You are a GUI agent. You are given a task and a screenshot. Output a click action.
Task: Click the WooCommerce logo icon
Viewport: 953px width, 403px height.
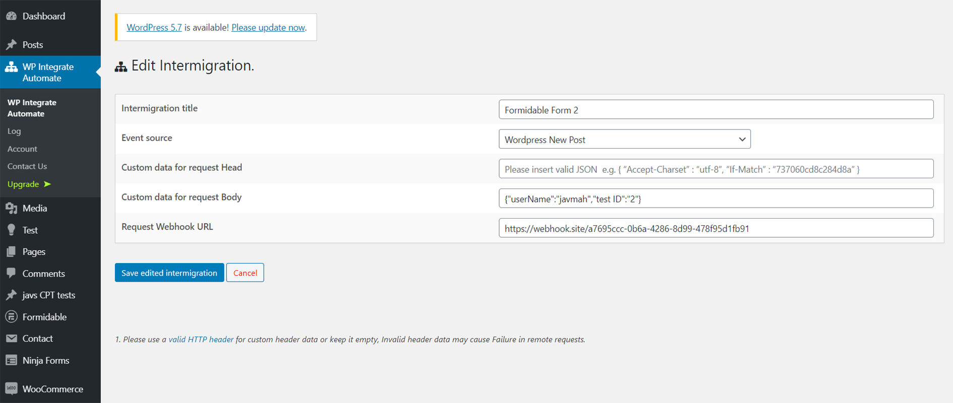[x=12, y=388]
